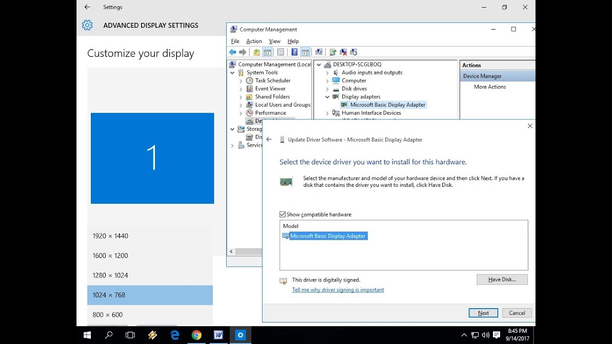Expand Audio inputs and outputs category
Screen dimensions: 612x344
coord(328,73)
